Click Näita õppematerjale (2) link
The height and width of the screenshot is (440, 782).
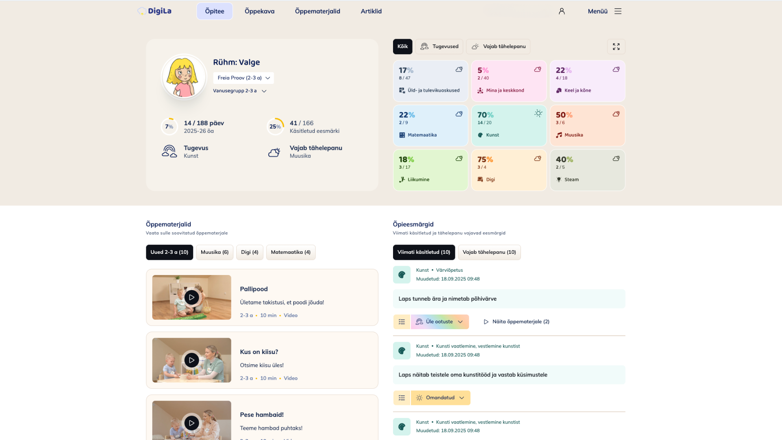pyautogui.click(x=516, y=322)
